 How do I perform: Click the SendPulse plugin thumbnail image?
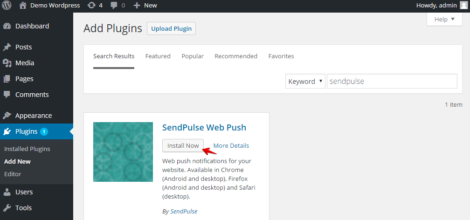123,151
